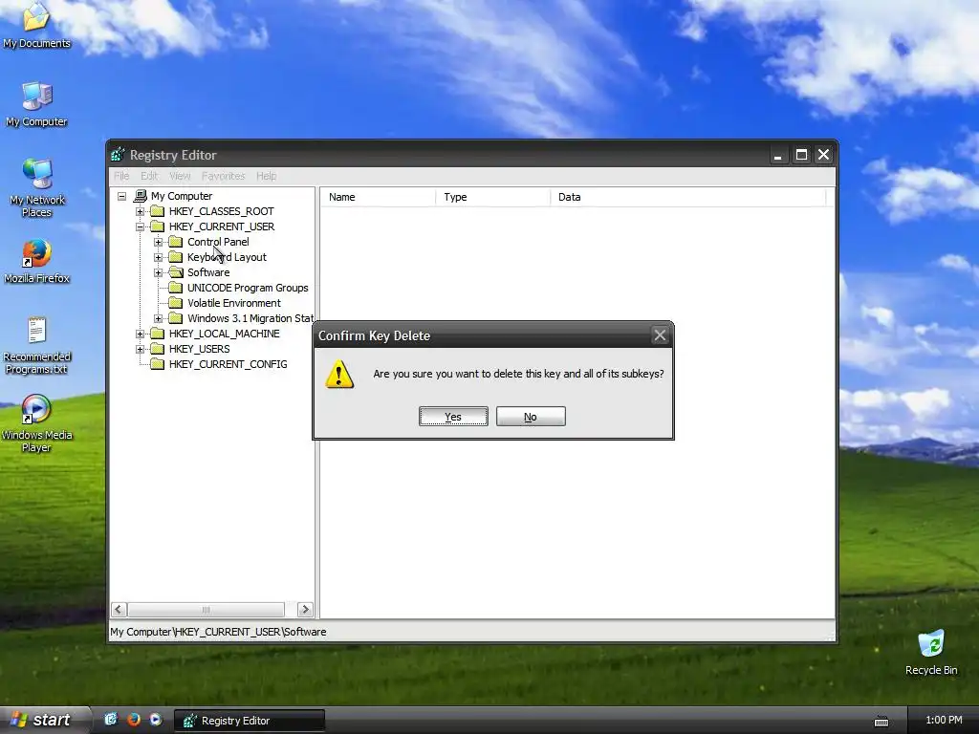Select the My Computer desktop icon
The width and height of the screenshot is (979, 734).
(36, 104)
